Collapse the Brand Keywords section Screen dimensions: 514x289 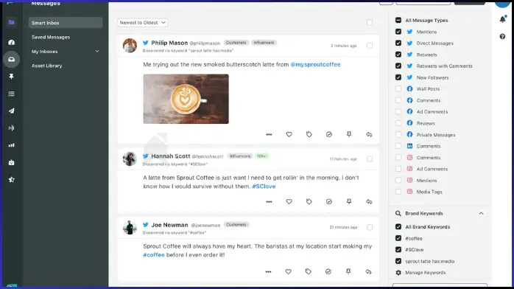coord(481,214)
